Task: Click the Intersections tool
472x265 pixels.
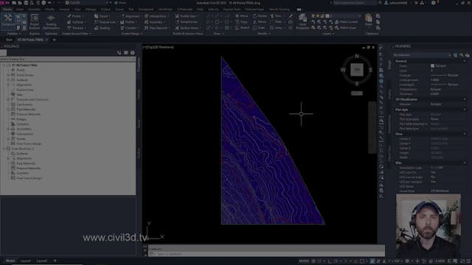Action: coord(156,16)
